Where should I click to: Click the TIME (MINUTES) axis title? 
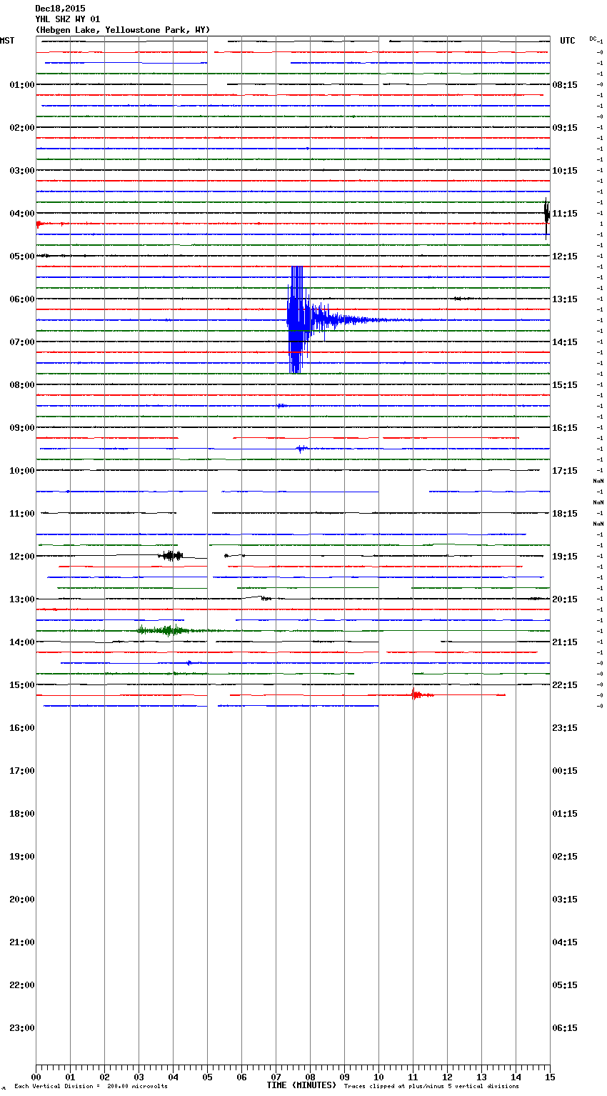pos(301,1085)
